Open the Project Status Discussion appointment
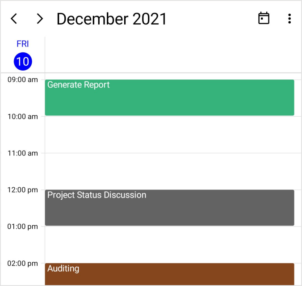 pos(169,208)
